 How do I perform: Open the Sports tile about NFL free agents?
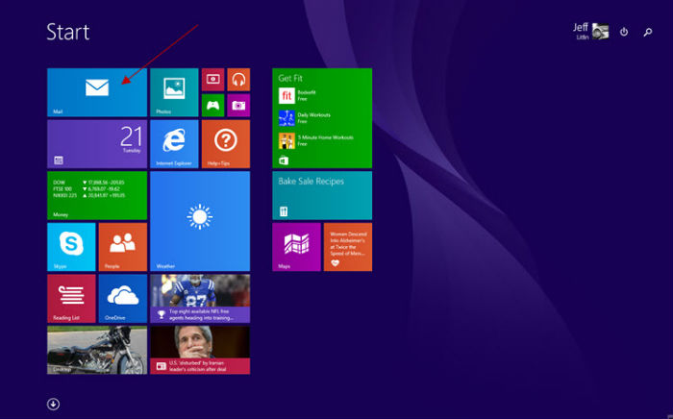[x=200, y=299]
